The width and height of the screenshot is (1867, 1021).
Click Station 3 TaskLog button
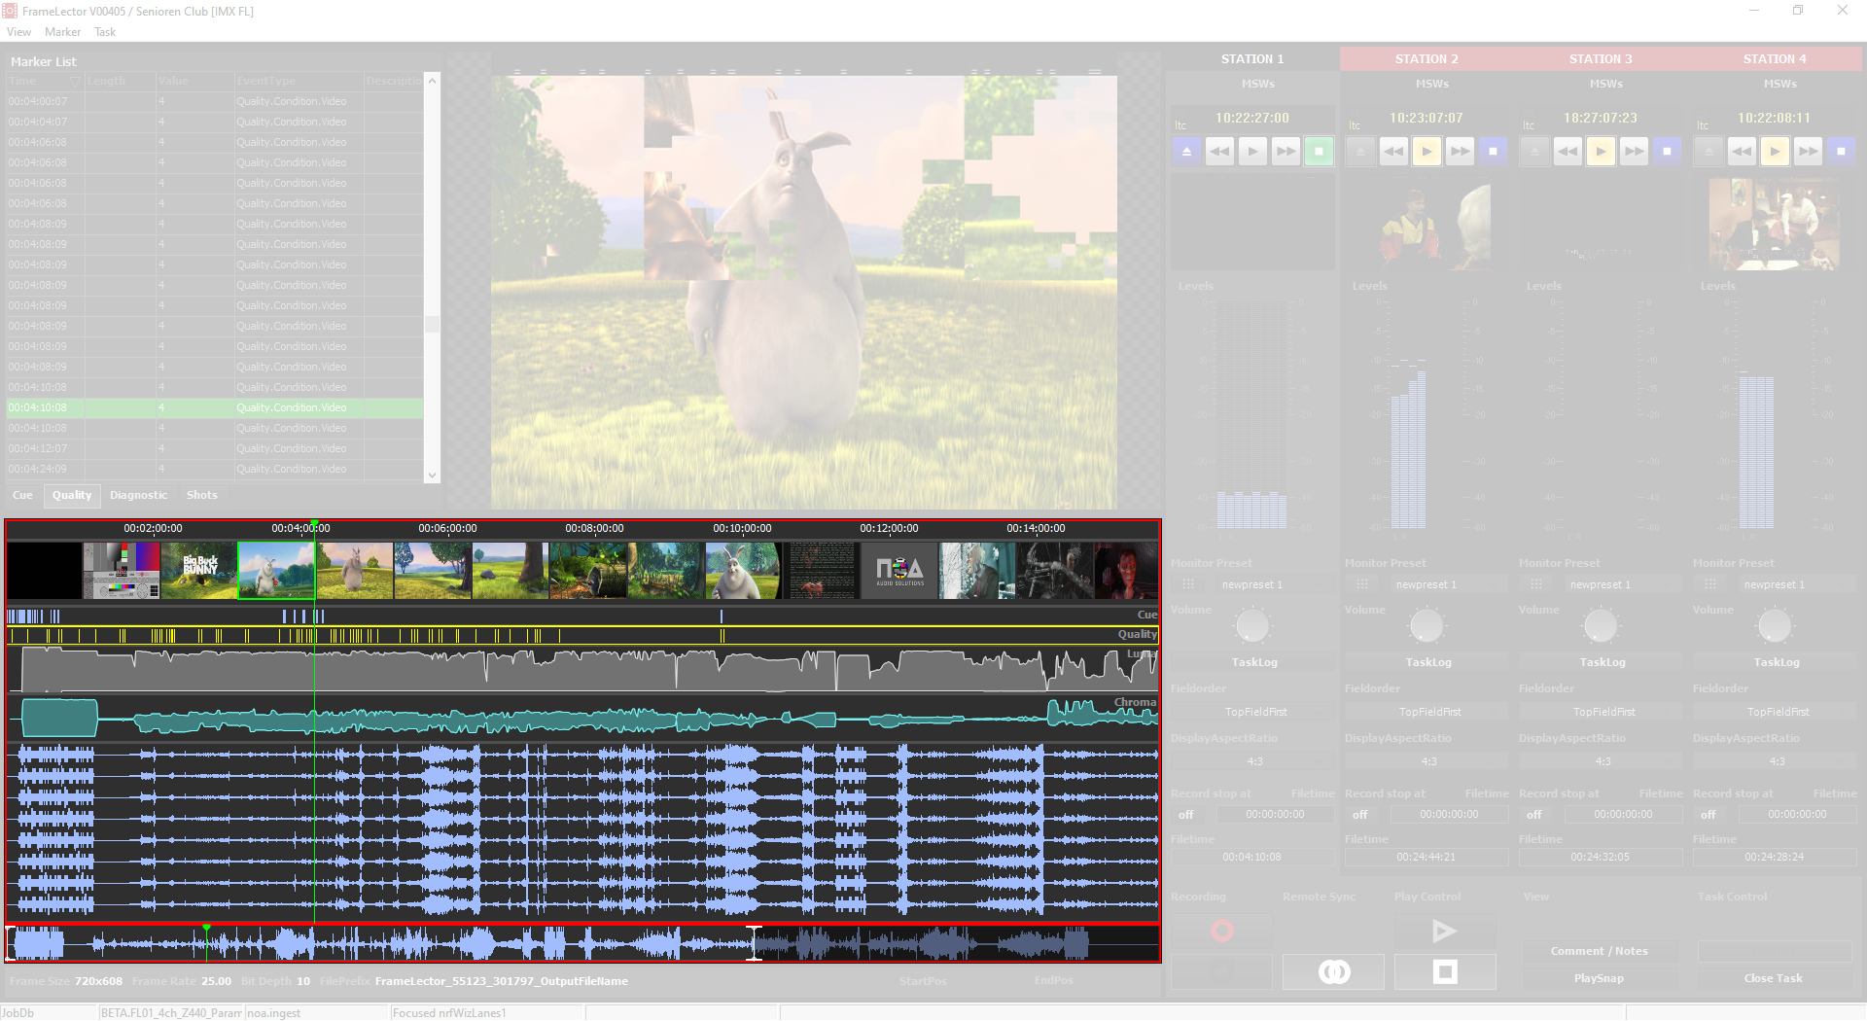(1603, 662)
